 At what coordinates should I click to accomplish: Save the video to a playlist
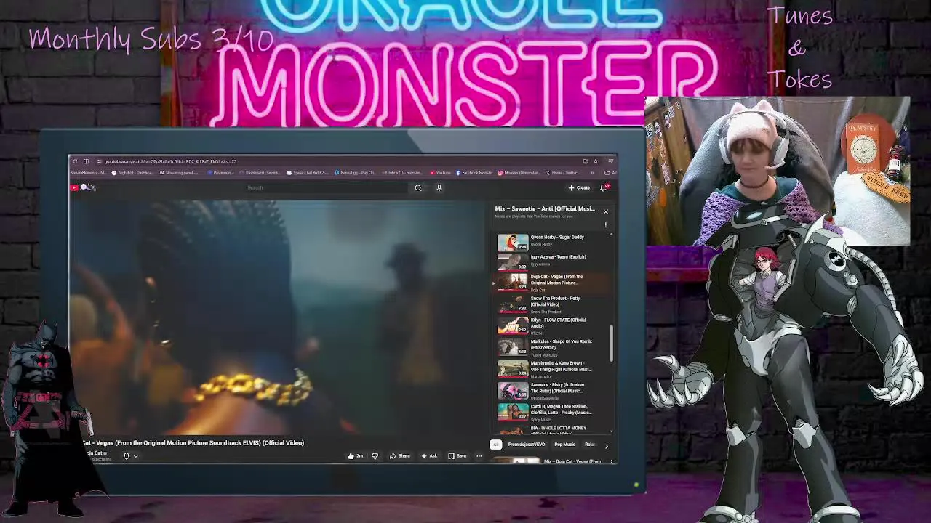tap(457, 456)
